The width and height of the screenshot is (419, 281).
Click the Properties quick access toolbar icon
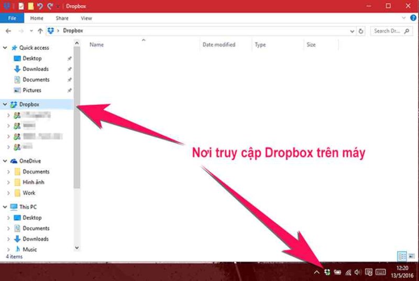coord(21,6)
